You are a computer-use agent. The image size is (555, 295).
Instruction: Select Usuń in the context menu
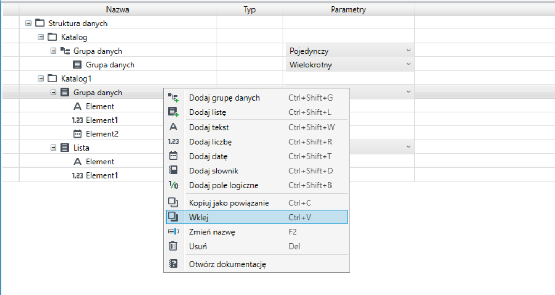257,246
